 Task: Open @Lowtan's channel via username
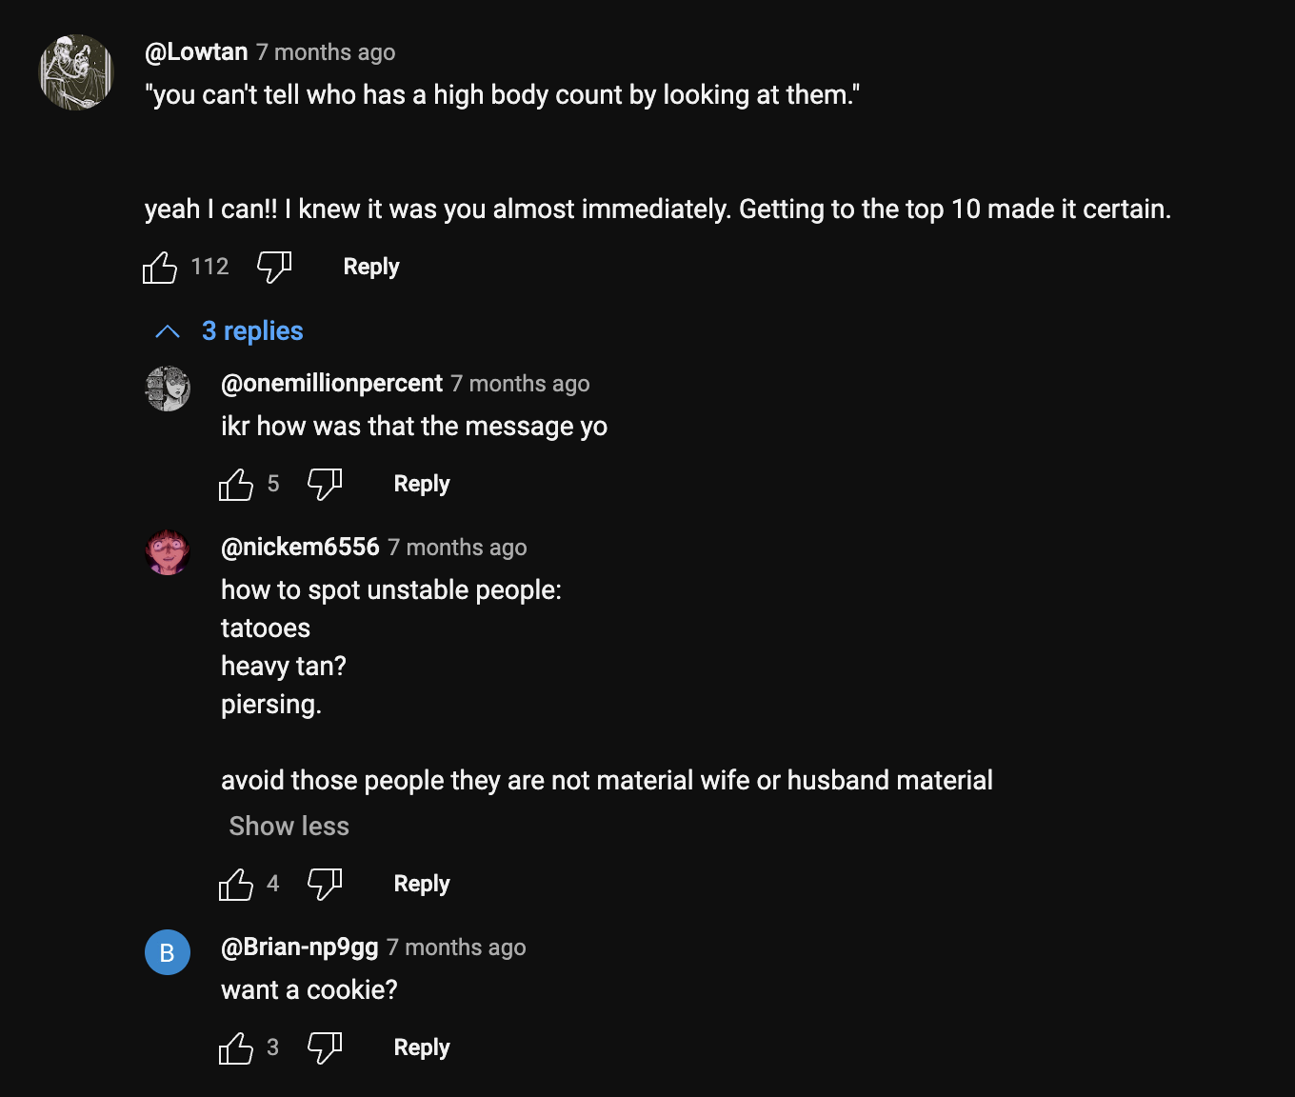pyautogui.click(x=196, y=51)
